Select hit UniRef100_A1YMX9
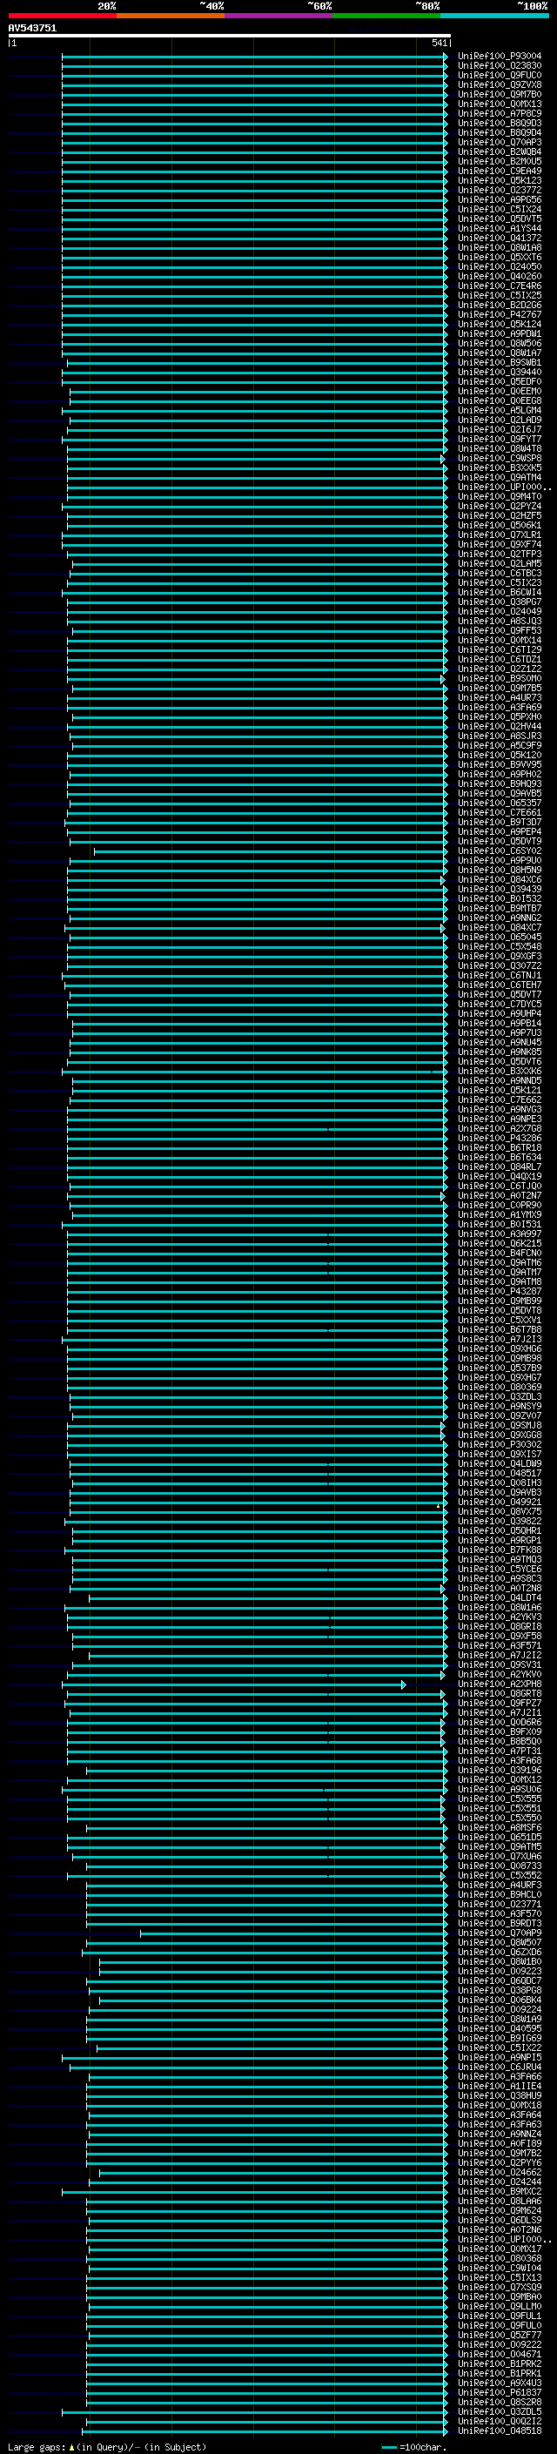The height and width of the screenshot is (2454, 557). 500,1214
